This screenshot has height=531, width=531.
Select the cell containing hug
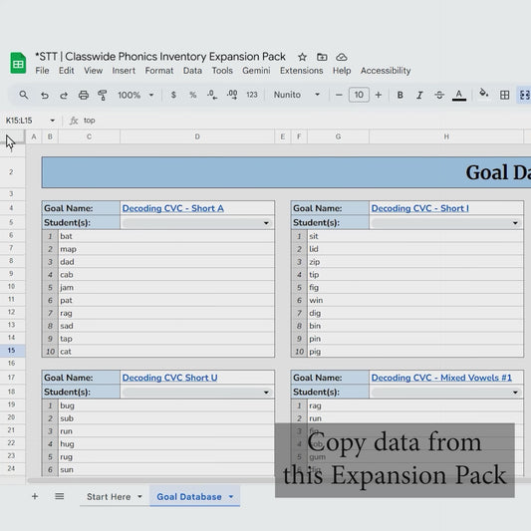[166, 444]
